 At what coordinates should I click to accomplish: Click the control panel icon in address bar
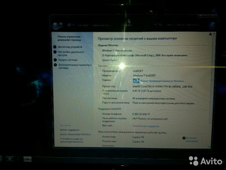coord(69,25)
